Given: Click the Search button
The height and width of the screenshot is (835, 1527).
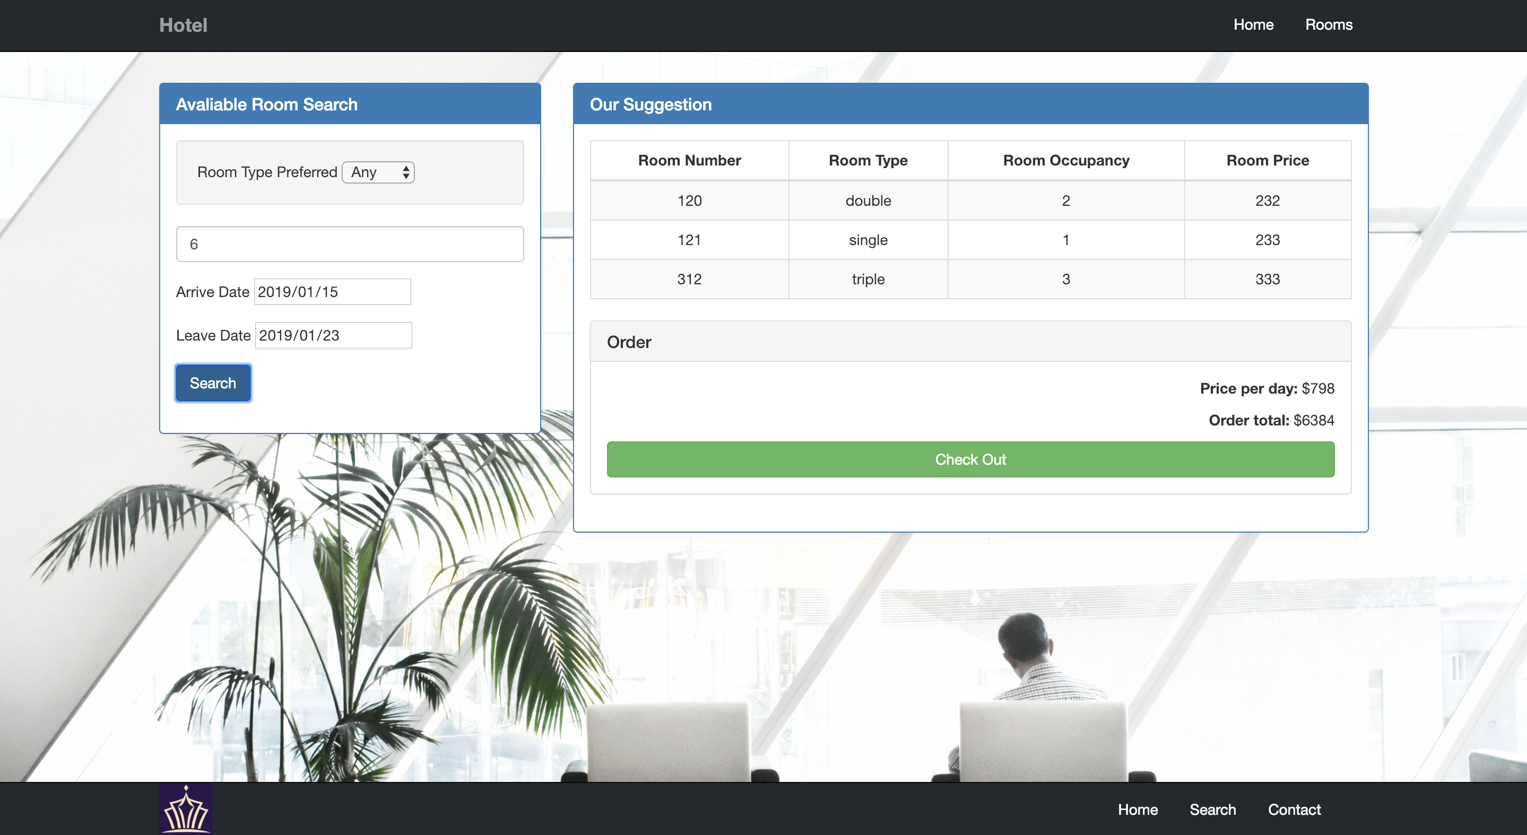Looking at the screenshot, I should (213, 381).
